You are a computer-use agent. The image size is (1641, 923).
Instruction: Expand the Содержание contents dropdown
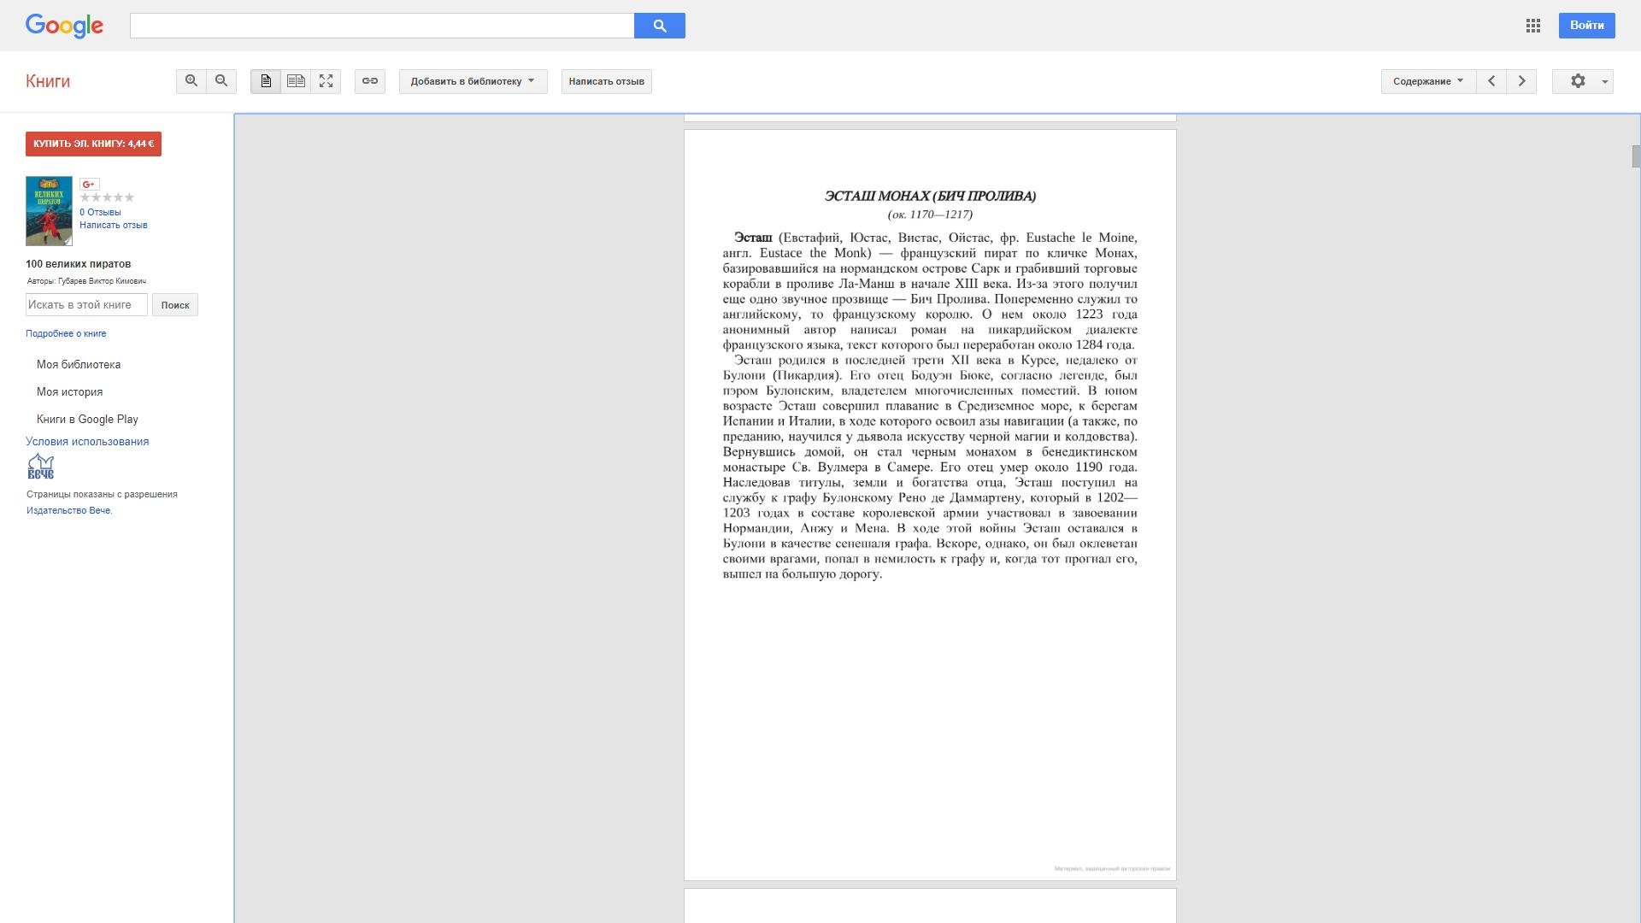(1427, 81)
